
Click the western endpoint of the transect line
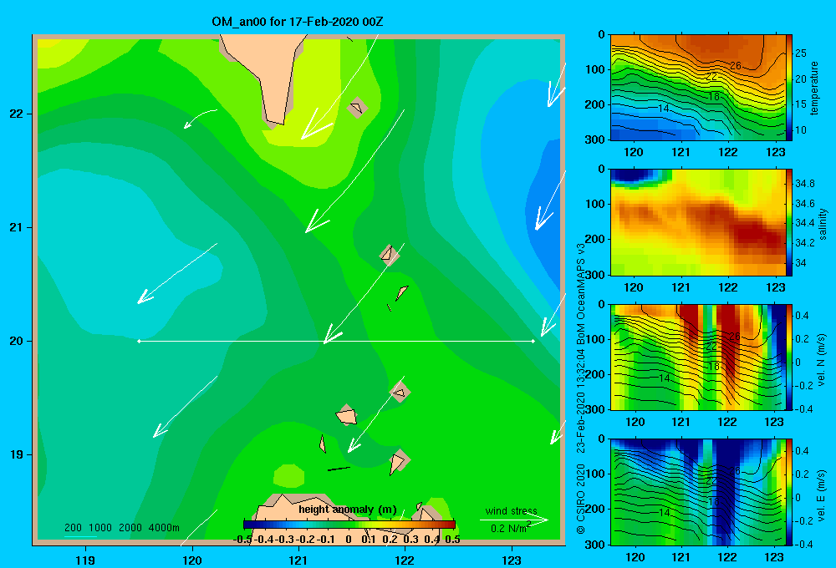pos(139,341)
